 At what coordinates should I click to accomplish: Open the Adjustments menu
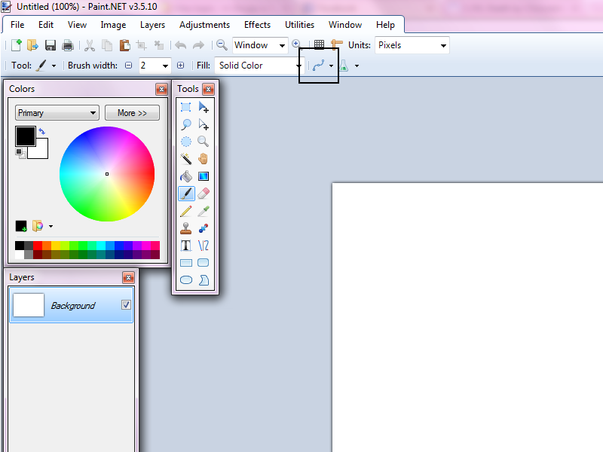(204, 25)
